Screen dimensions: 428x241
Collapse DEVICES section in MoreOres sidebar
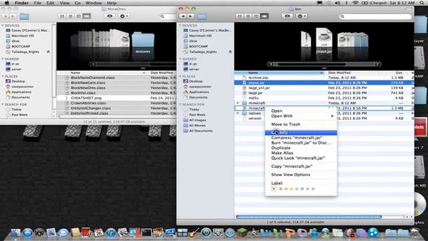3,25
